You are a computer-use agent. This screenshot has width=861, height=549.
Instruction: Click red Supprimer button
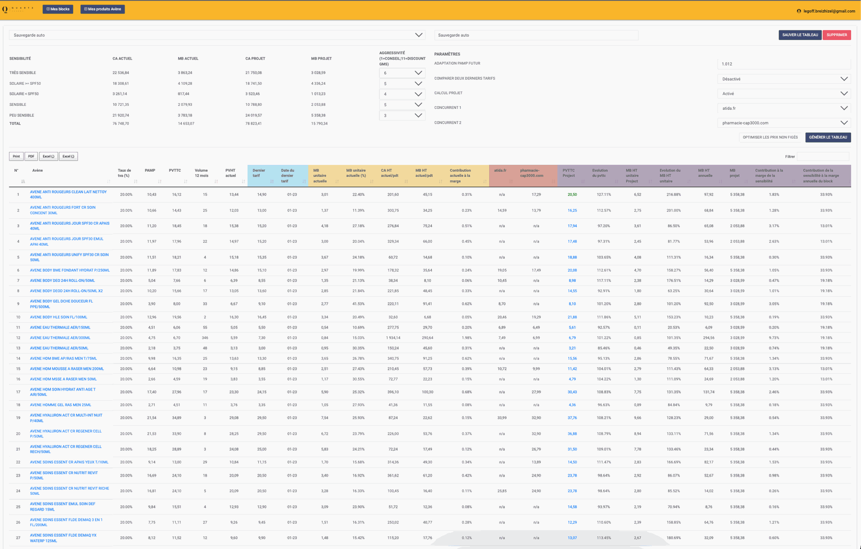[x=836, y=35]
